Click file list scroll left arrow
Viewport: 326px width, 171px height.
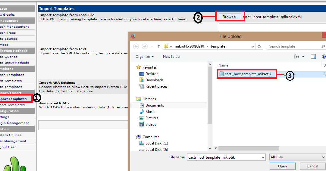[216, 148]
